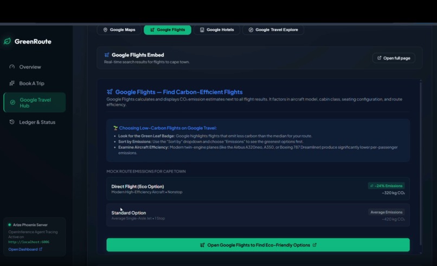Switch to Google Travel Explore tab
Screen dimensions: 437x266
pos(273,30)
